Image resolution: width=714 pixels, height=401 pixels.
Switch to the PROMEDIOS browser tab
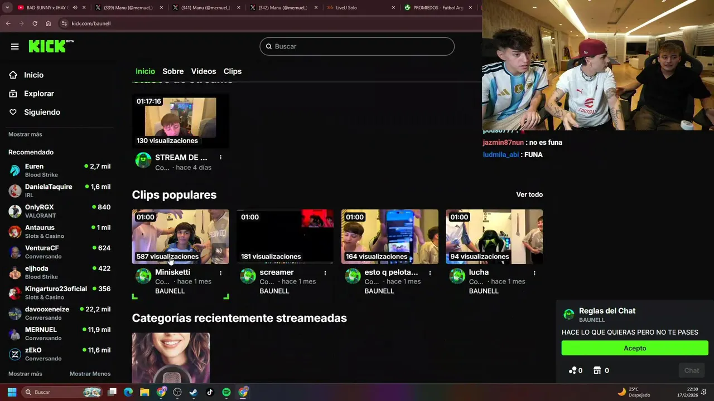438,8
